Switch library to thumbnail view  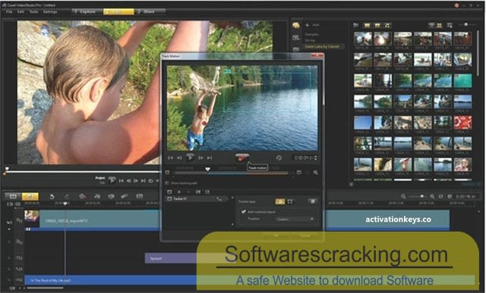[x=439, y=25]
